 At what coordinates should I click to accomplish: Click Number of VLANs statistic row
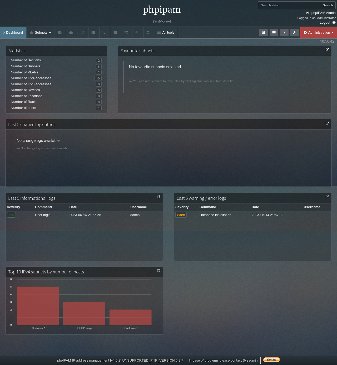pyautogui.click(x=56, y=72)
